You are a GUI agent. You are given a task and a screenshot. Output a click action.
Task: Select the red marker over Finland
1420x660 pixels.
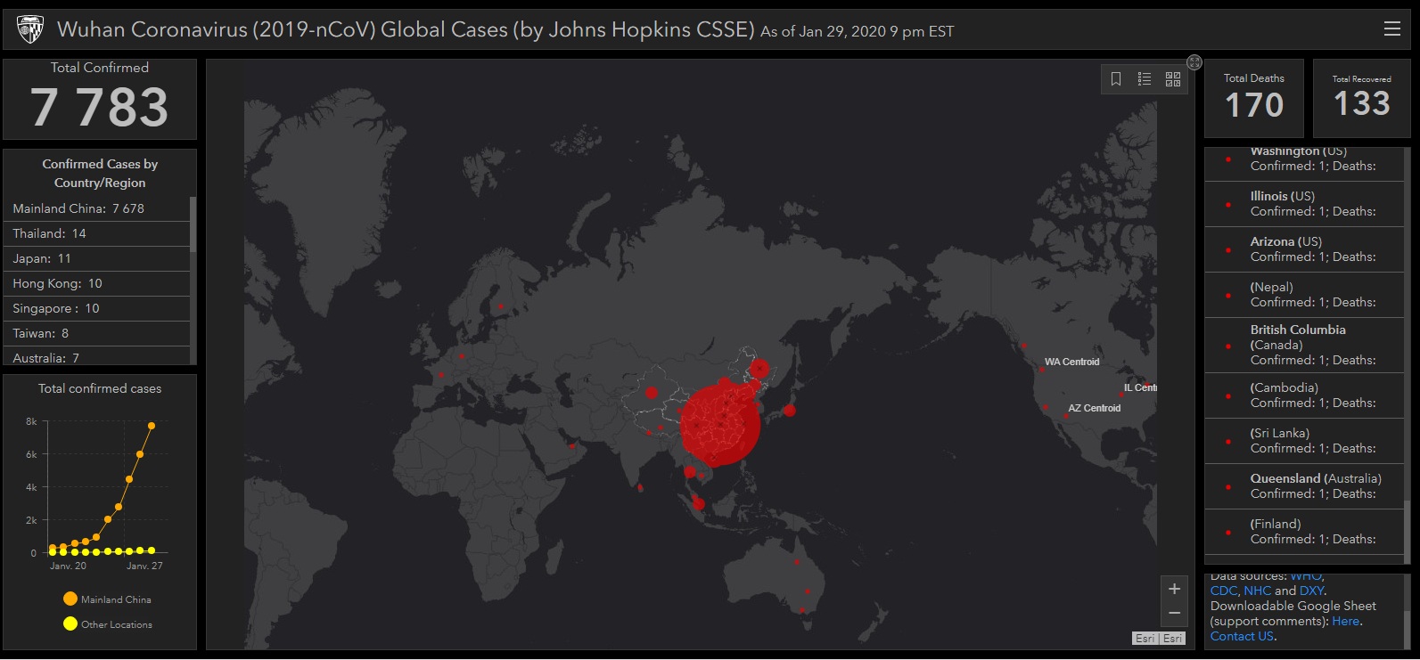tap(501, 306)
